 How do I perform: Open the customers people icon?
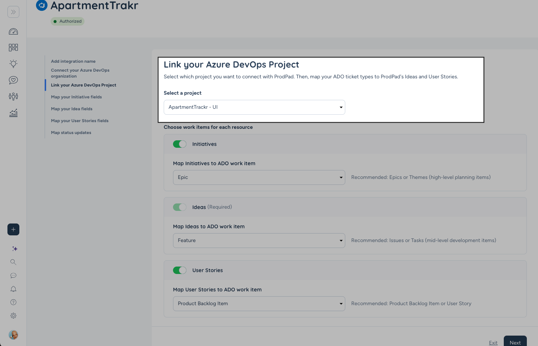tap(13, 97)
